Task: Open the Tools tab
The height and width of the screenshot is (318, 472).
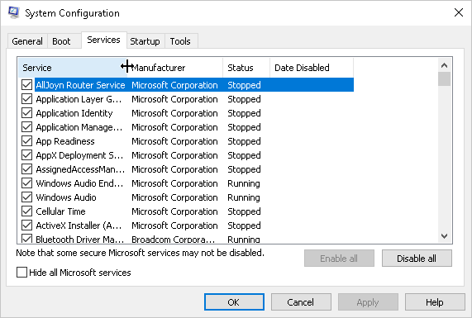Action: pos(180,41)
